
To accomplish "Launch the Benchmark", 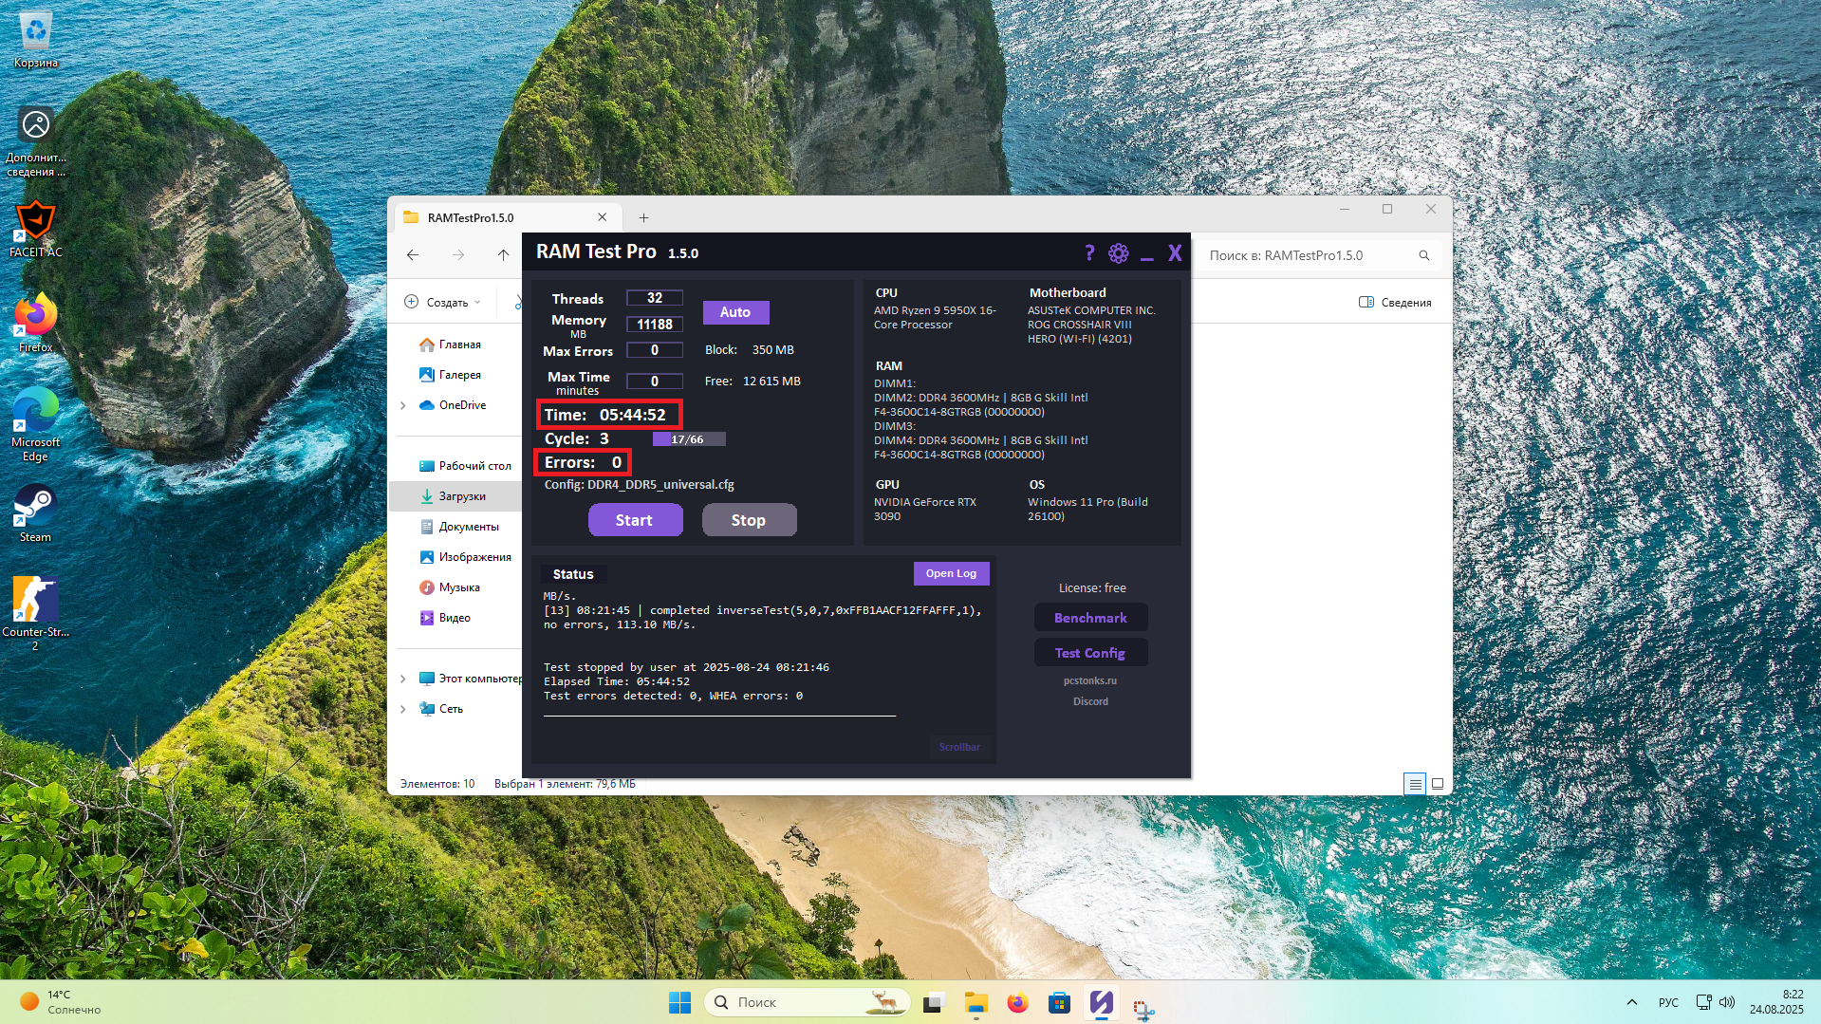I will pyautogui.click(x=1090, y=618).
